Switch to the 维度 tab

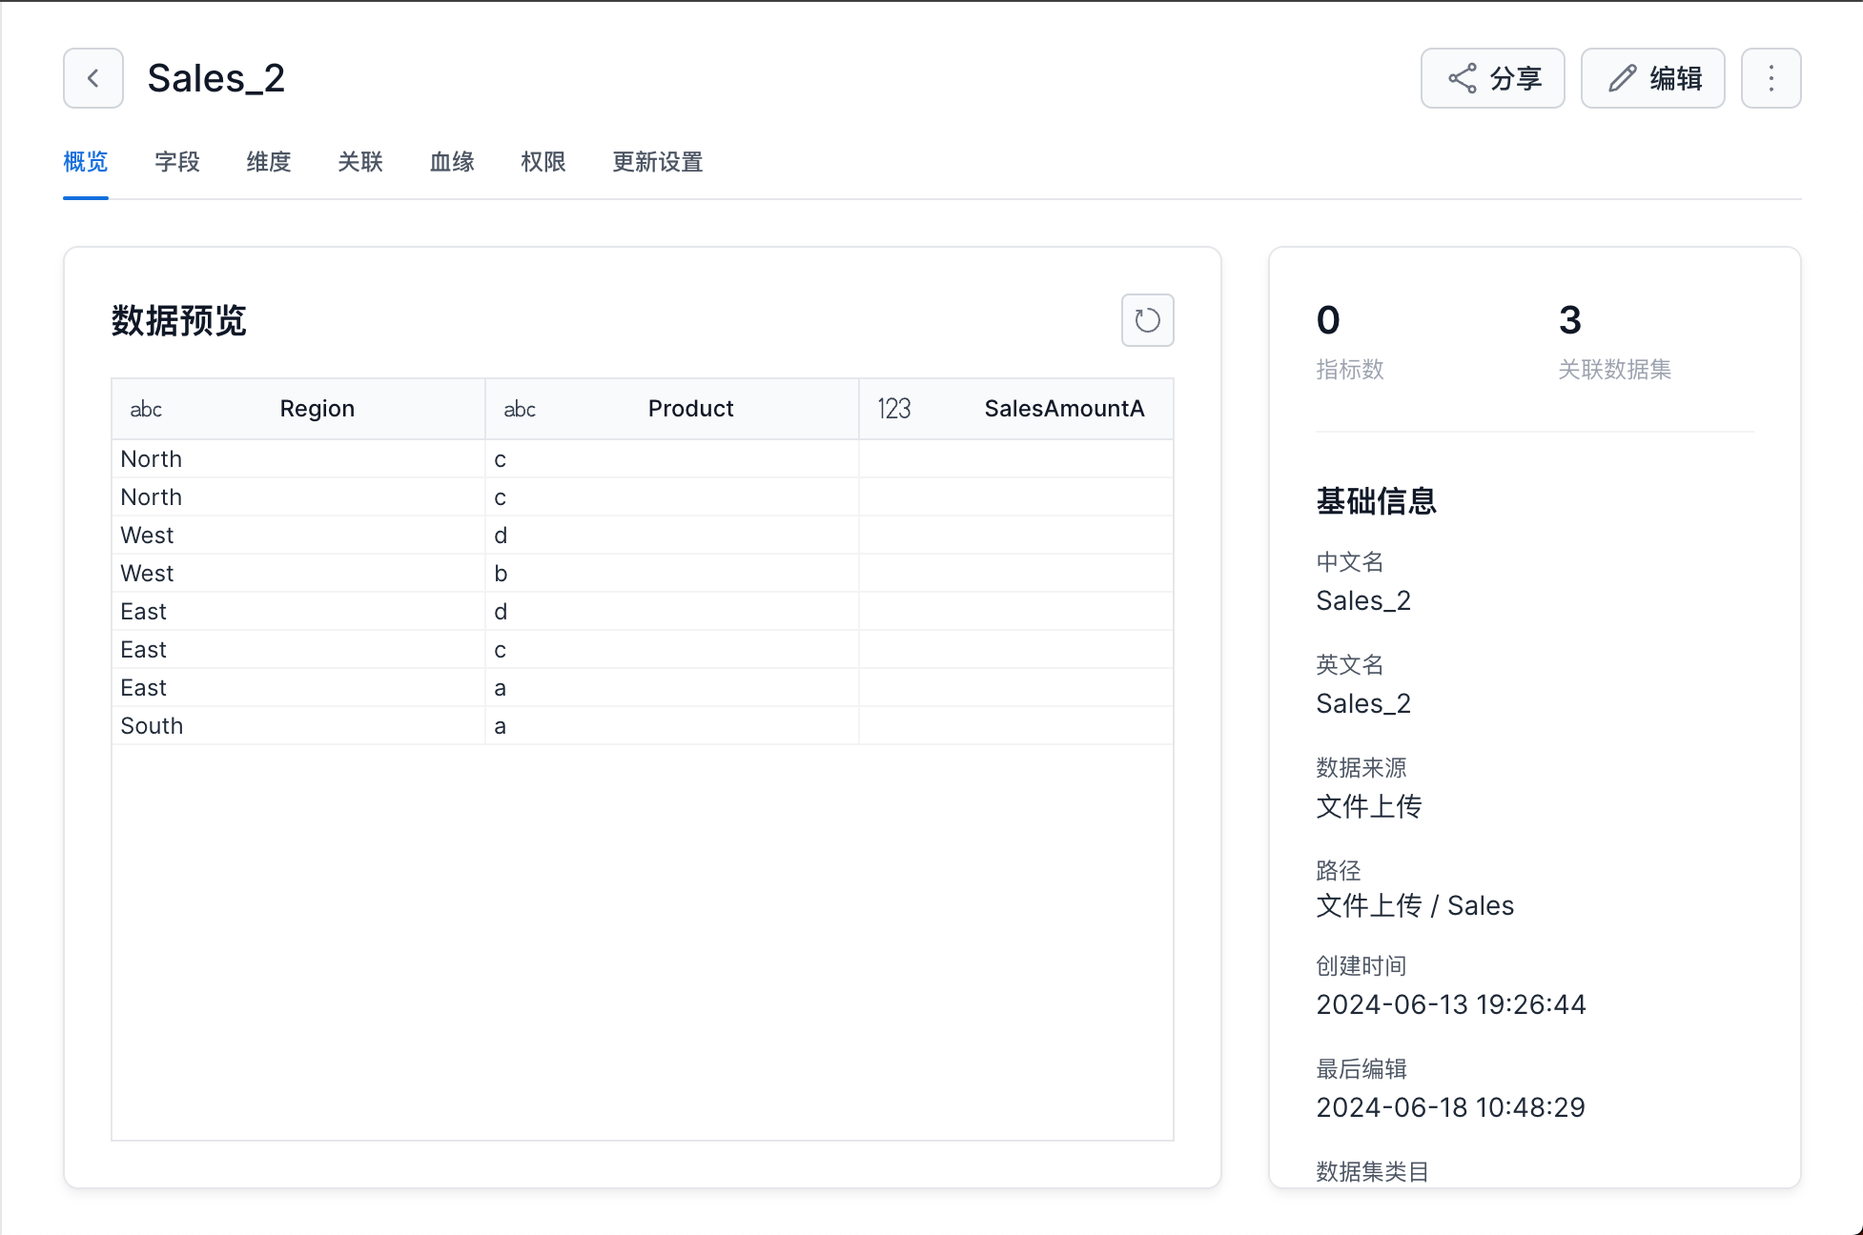[269, 162]
